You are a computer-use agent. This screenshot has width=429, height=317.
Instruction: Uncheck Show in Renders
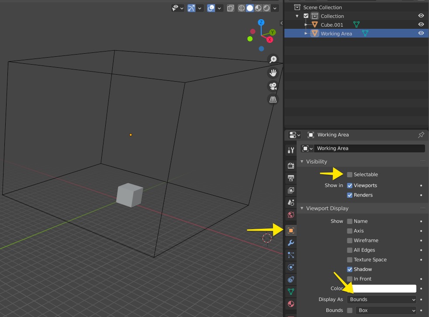[349, 195]
